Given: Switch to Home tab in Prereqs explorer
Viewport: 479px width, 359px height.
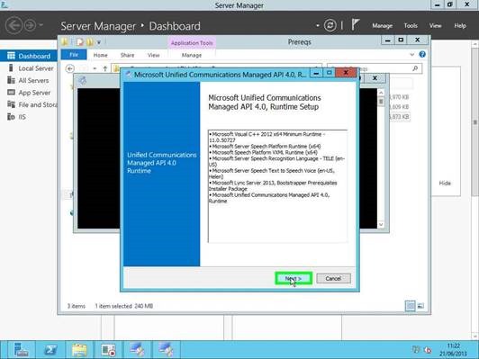Looking at the screenshot, I should click(100, 55).
